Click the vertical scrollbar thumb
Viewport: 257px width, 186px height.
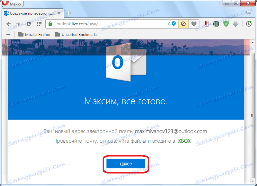pyautogui.click(x=252, y=115)
